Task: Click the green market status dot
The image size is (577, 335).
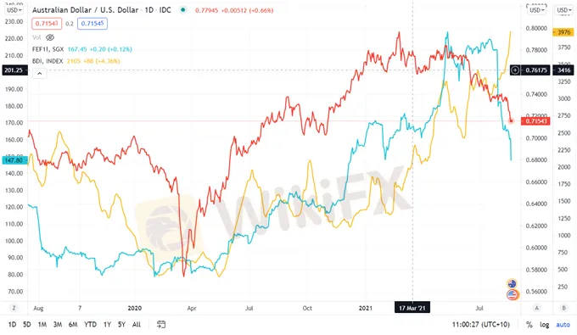Action: coord(182,10)
